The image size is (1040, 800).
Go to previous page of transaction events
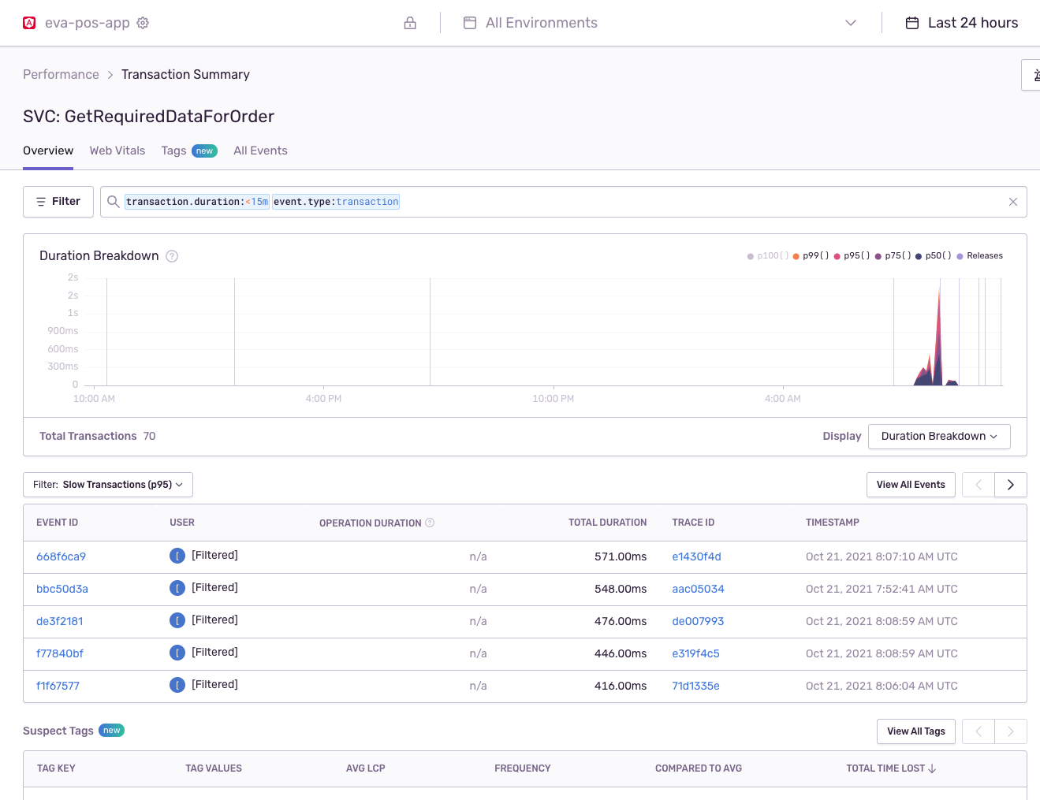point(978,485)
